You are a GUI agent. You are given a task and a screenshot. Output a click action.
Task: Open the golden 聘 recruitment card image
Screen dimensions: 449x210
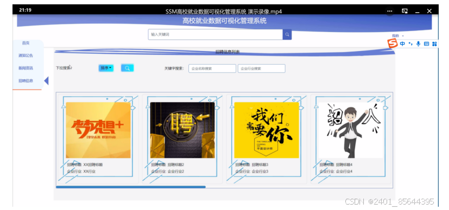point(182,130)
